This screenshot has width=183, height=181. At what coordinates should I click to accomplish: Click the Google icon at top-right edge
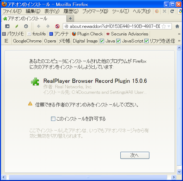pos(180,11)
